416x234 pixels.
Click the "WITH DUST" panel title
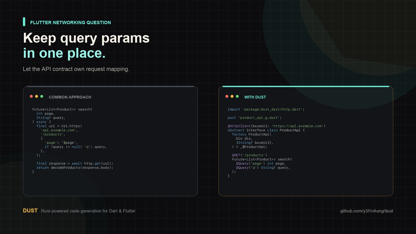click(x=255, y=97)
